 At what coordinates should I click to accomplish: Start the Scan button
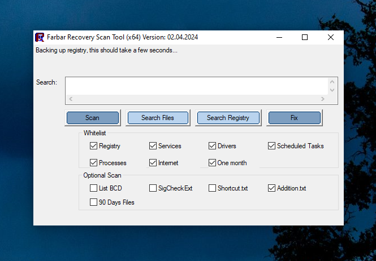coord(93,118)
